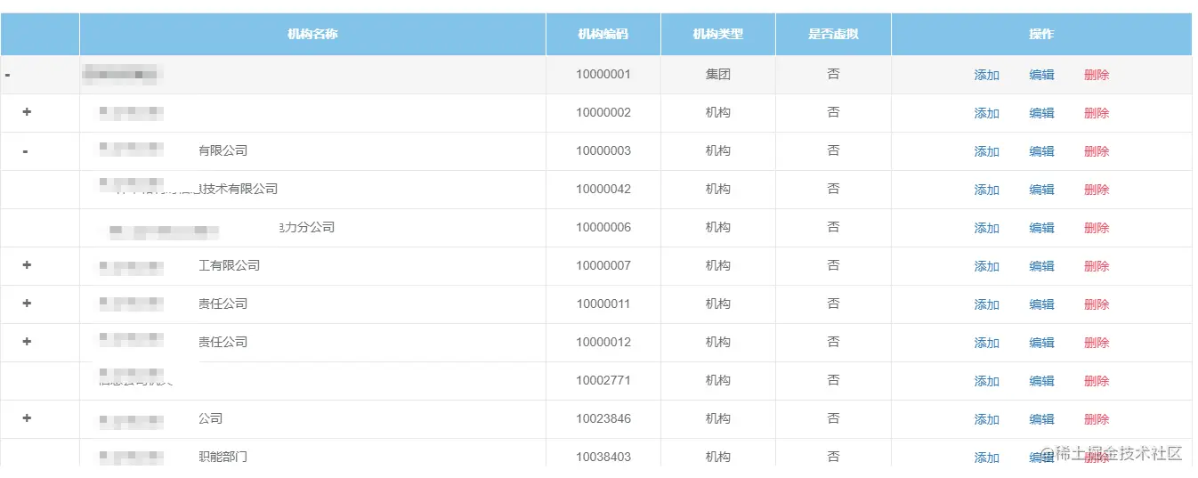Expand the row with code 10000011

(27, 304)
